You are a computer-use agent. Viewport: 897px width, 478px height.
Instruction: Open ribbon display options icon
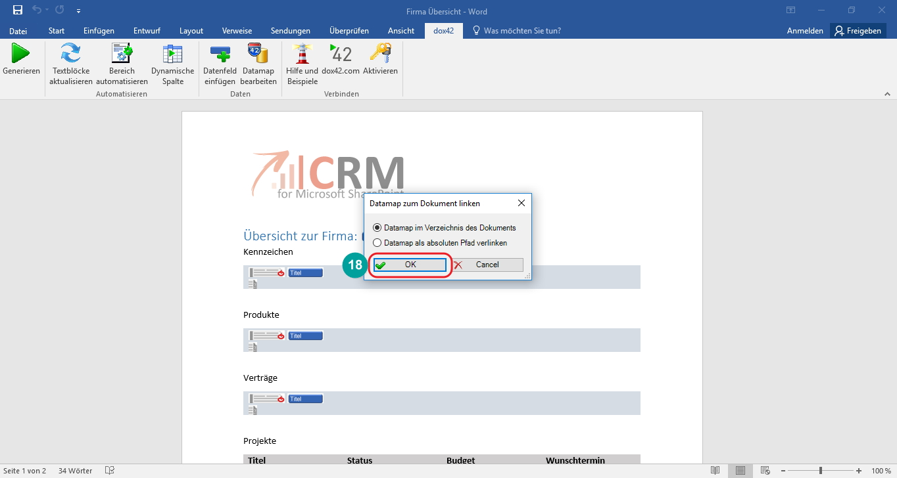tap(790, 11)
